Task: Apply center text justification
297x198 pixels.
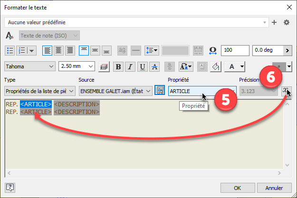Action: [58, 50]
